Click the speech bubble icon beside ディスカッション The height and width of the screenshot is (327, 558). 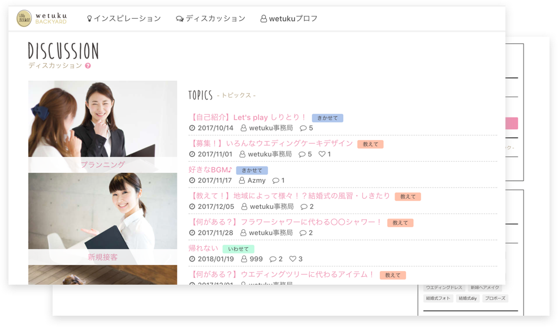180,19
